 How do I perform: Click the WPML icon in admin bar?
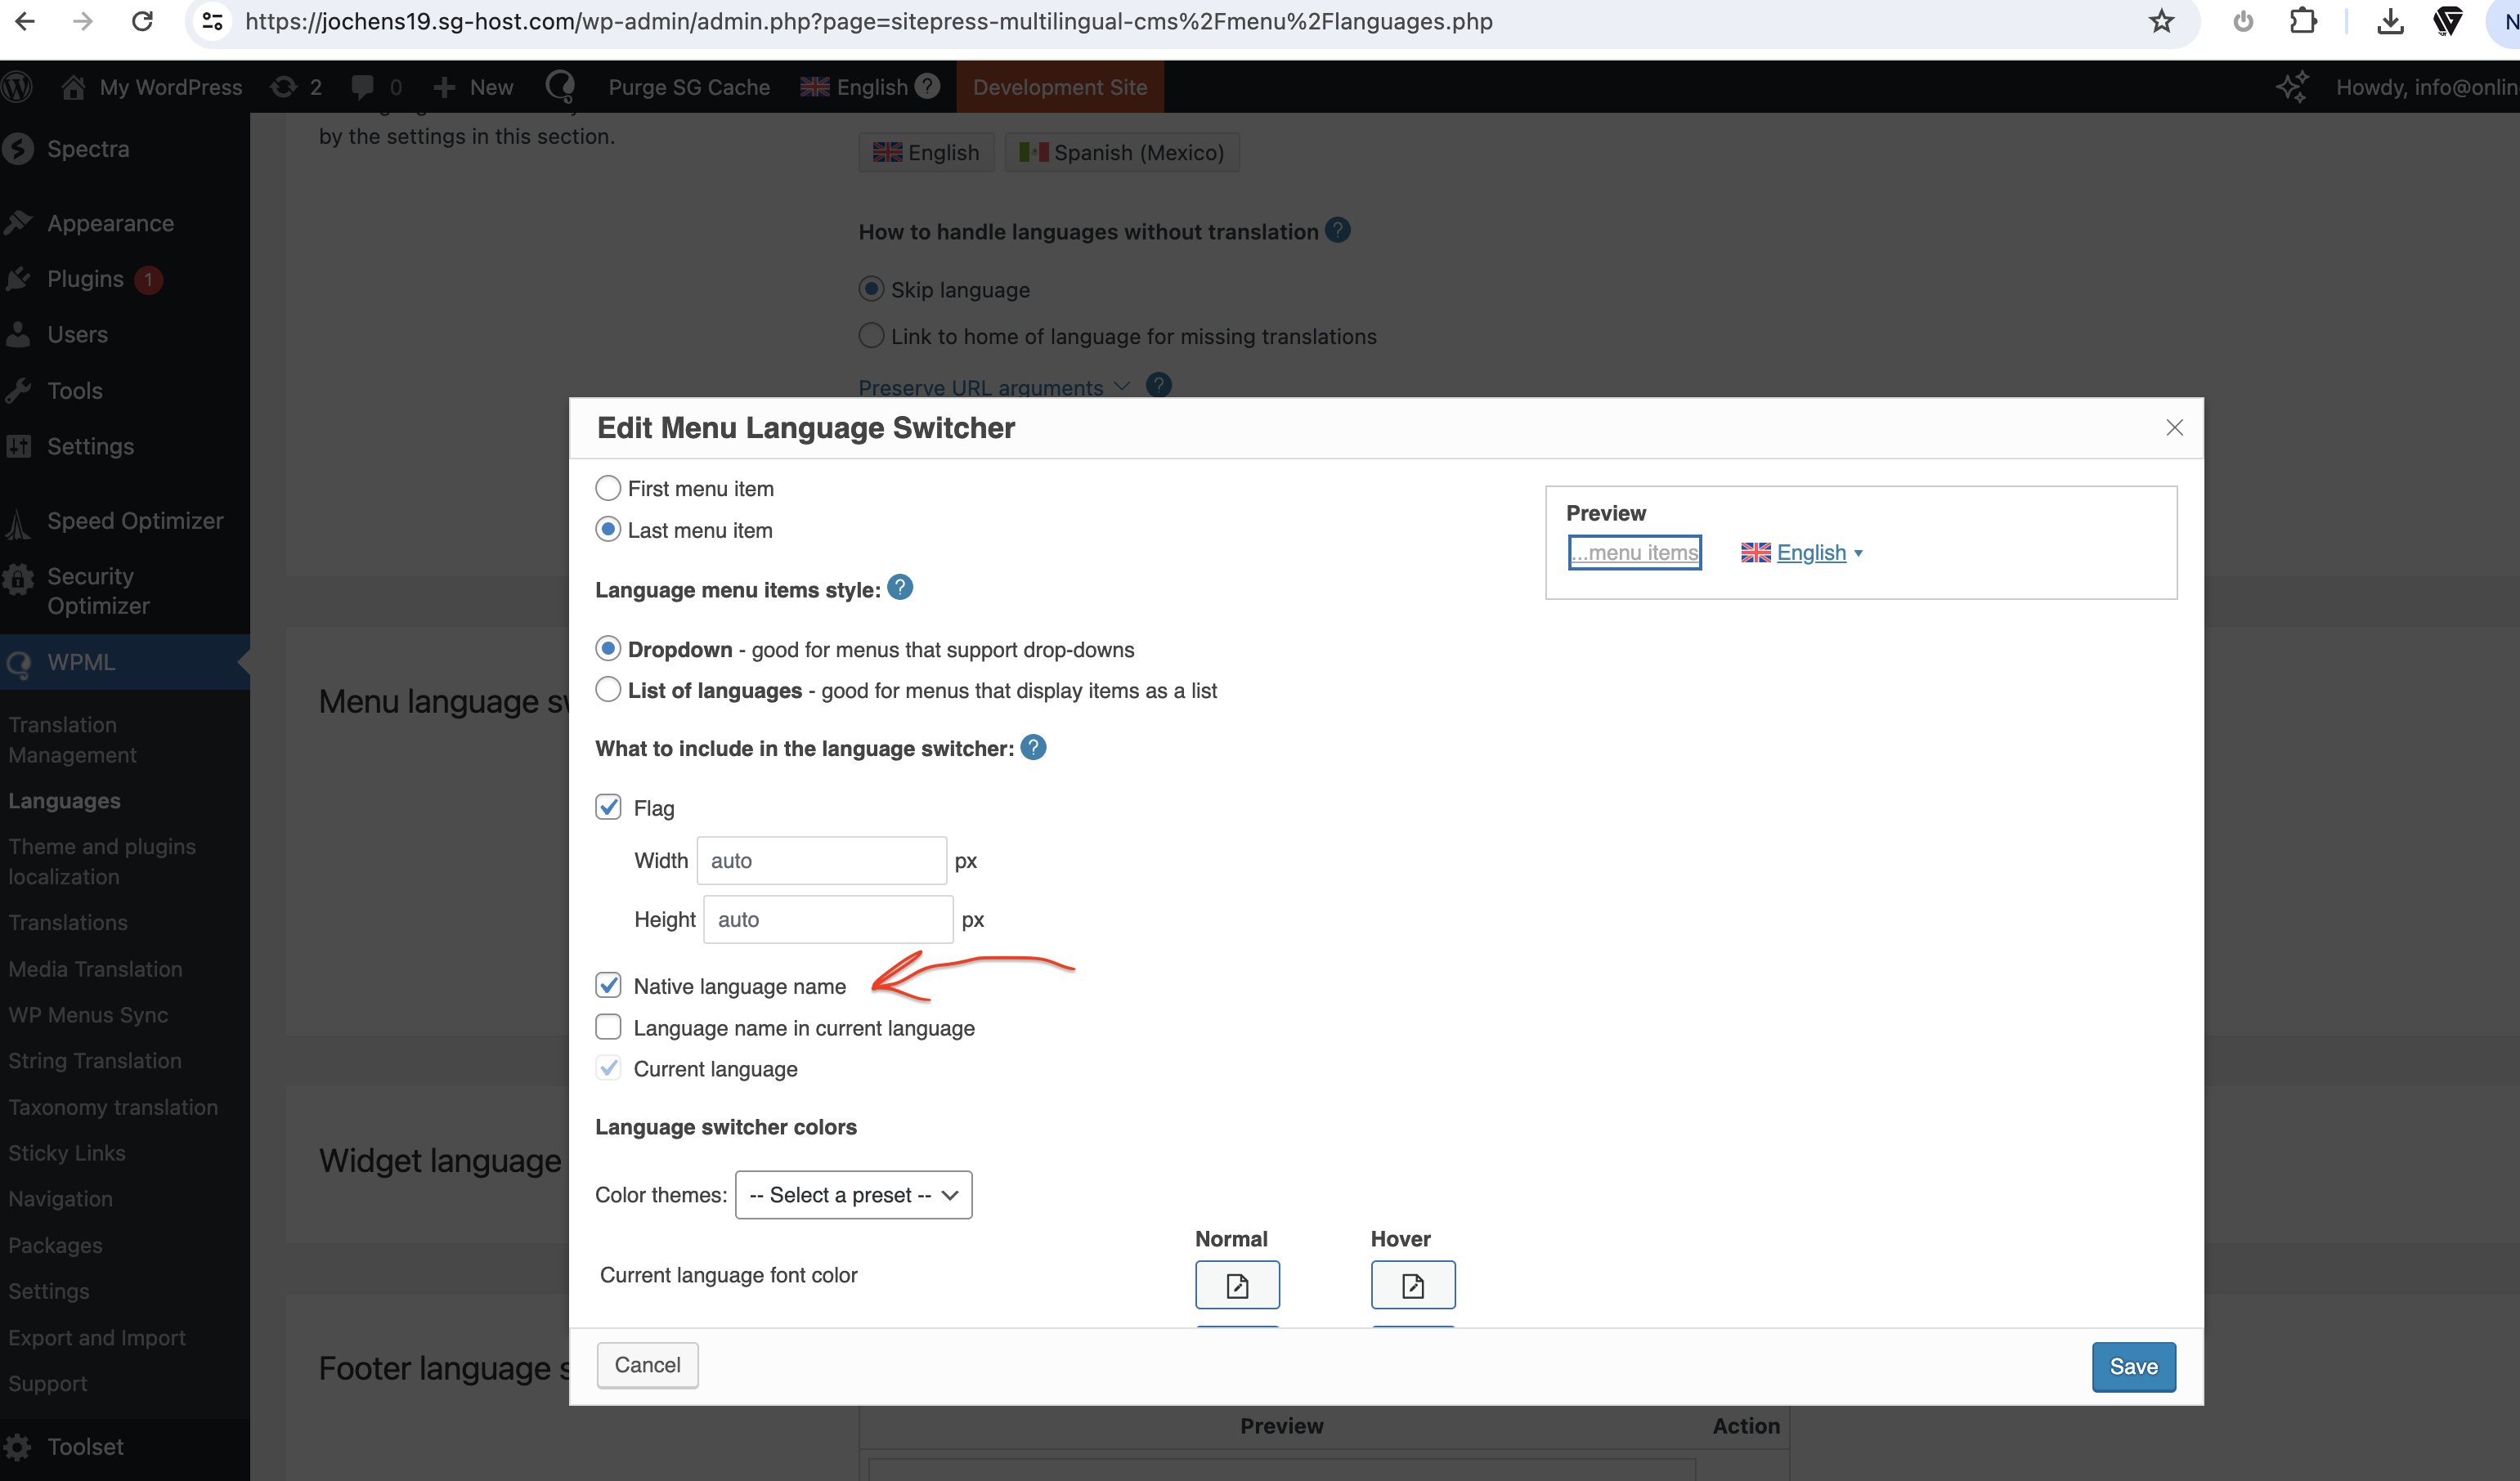561,87
